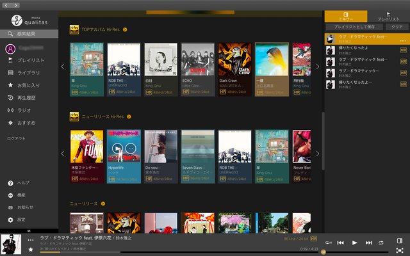Select the first 帰りたくなったよ queue track
Screen dimensions: 410x256
click(x=366, y=50)
